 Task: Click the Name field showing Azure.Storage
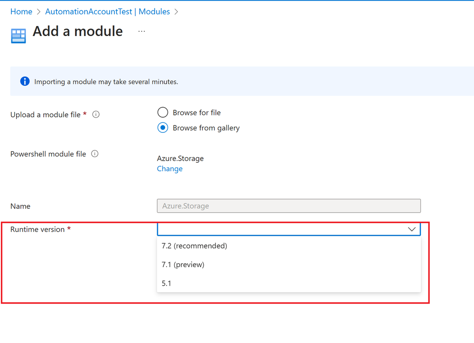click(x=288, y=206)
